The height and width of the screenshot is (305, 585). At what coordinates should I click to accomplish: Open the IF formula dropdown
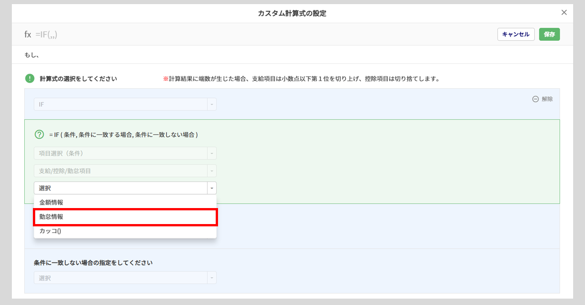(125, 104)
